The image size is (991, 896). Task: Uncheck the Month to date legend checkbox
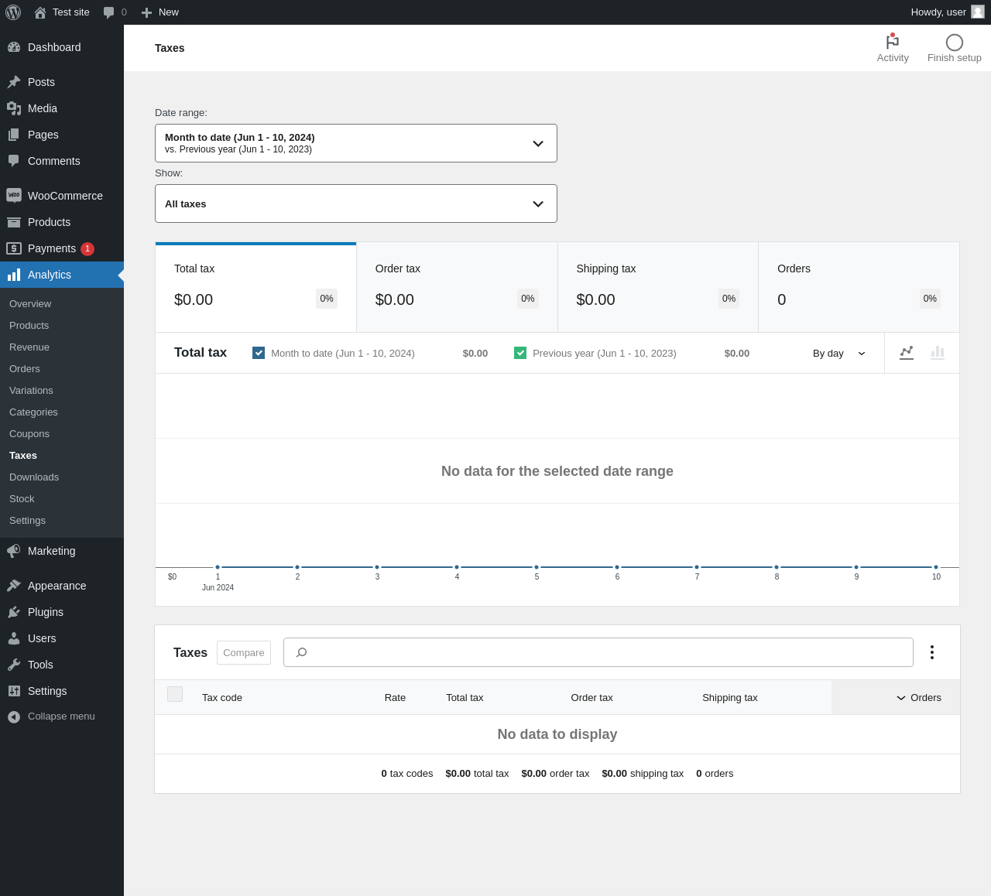(259, 353)
